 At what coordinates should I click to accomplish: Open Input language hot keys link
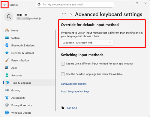click(75, 91)
